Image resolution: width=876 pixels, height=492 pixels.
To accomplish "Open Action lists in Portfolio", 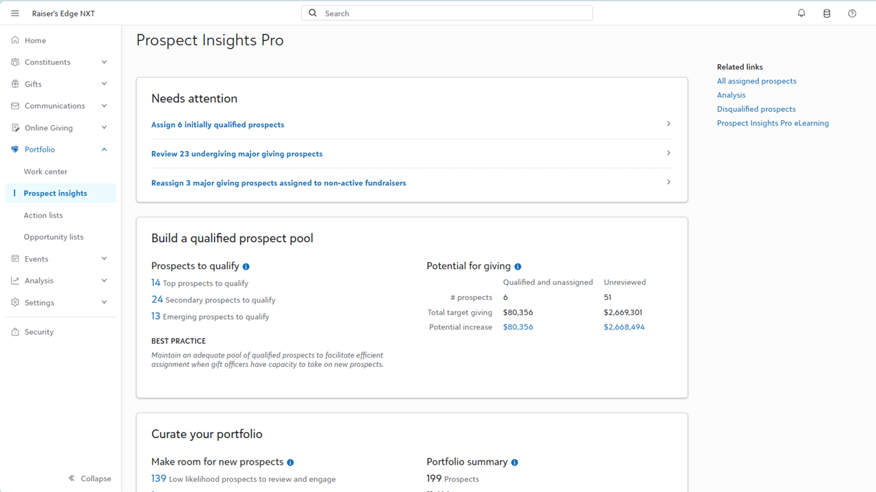I will pyautogui.click(x=43, y=215).
